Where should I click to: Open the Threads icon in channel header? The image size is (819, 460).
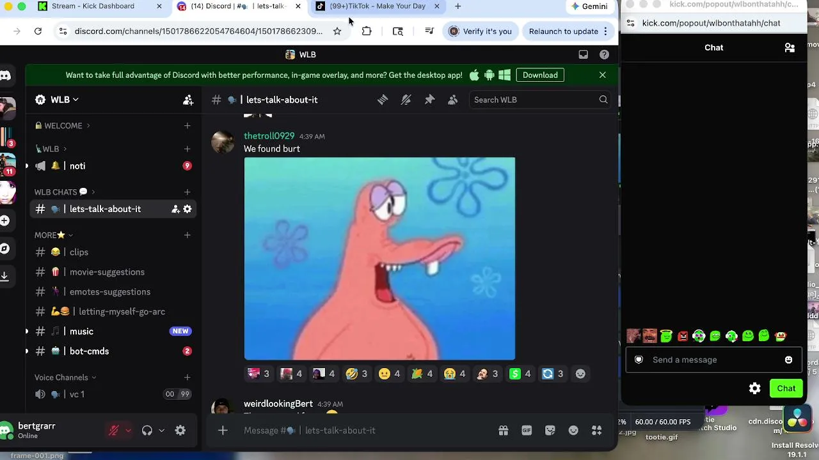383,100
